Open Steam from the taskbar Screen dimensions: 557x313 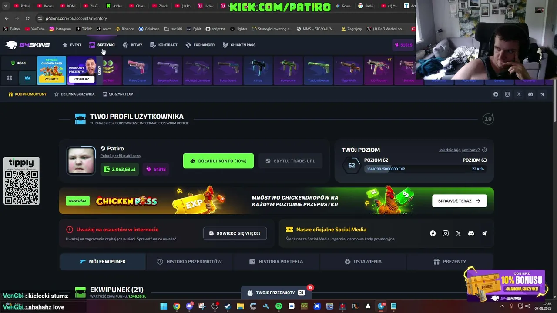[x=228, y=306]
